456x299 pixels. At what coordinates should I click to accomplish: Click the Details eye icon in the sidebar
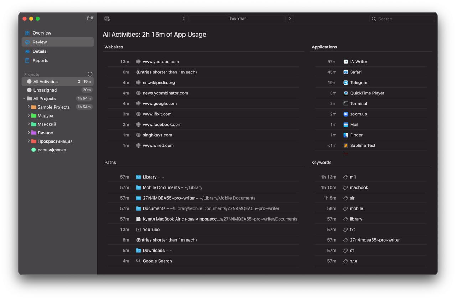(27, 51)
